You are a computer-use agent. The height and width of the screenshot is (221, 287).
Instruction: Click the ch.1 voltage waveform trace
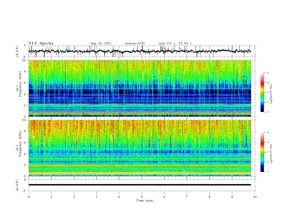(140, 51)
